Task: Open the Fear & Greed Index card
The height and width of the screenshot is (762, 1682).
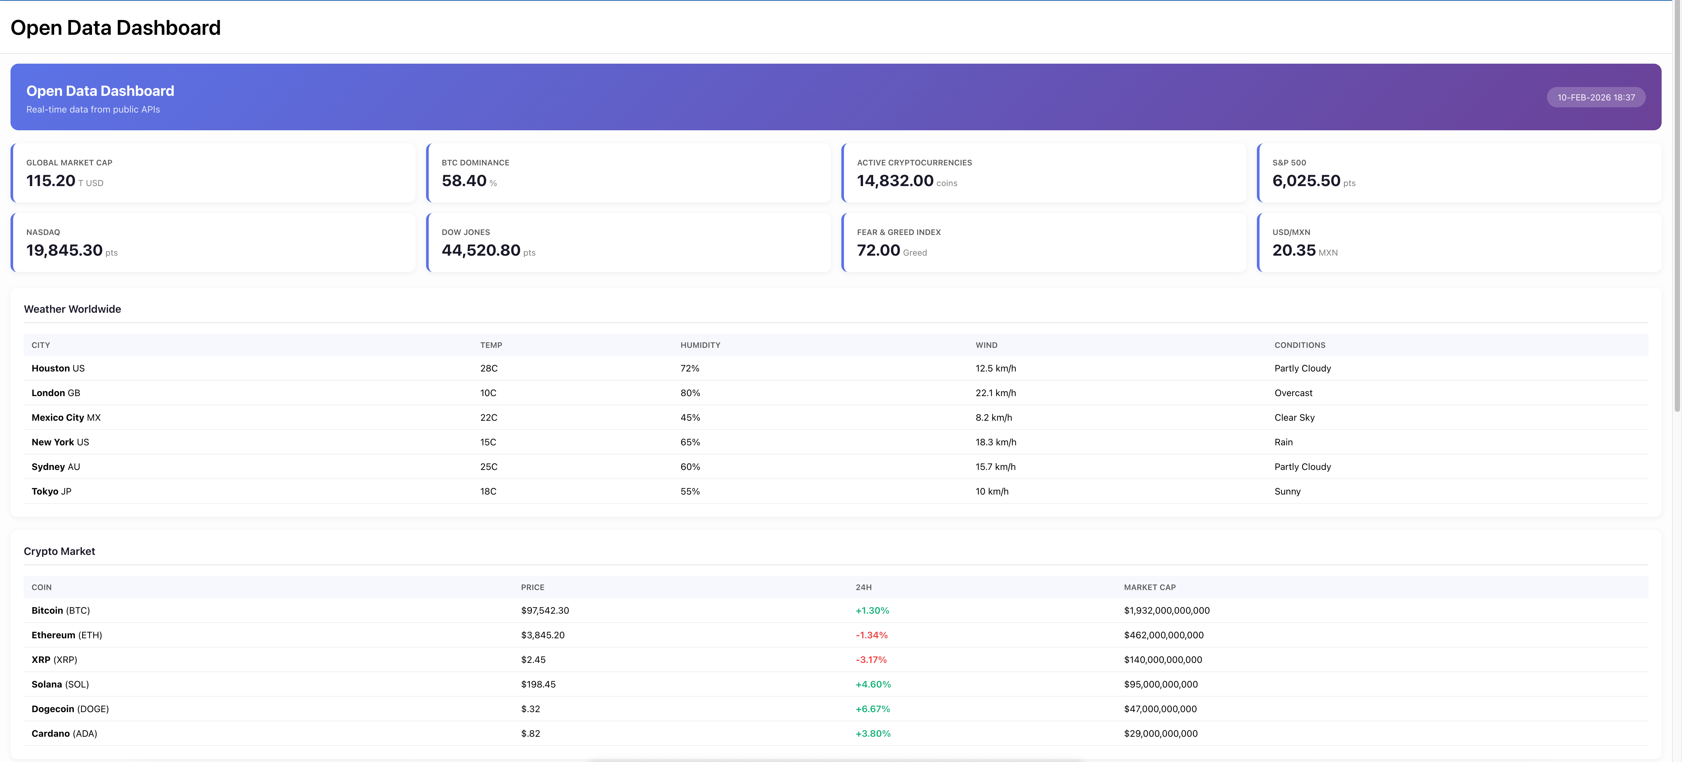Action: tap(1043, 243)
